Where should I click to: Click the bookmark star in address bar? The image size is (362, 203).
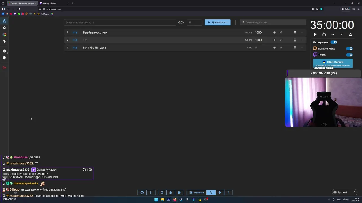pos(321,9)
